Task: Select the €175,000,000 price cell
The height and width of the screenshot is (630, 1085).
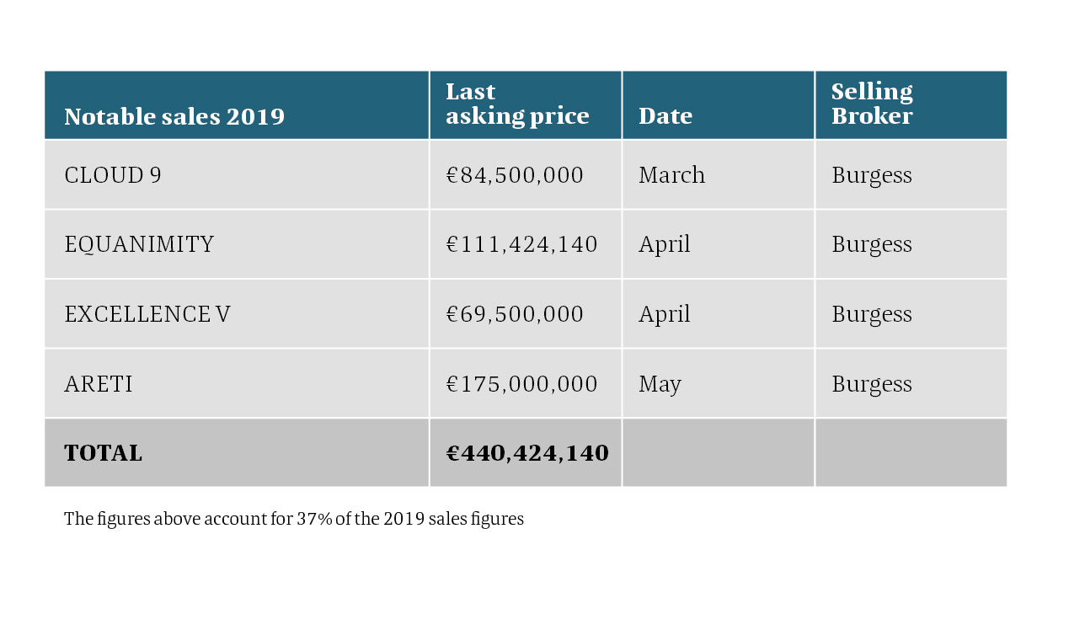Action: coord(526,384)
